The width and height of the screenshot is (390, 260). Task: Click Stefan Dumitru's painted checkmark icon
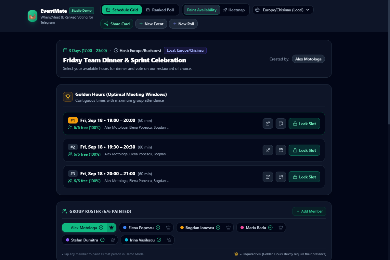point(102,240)
